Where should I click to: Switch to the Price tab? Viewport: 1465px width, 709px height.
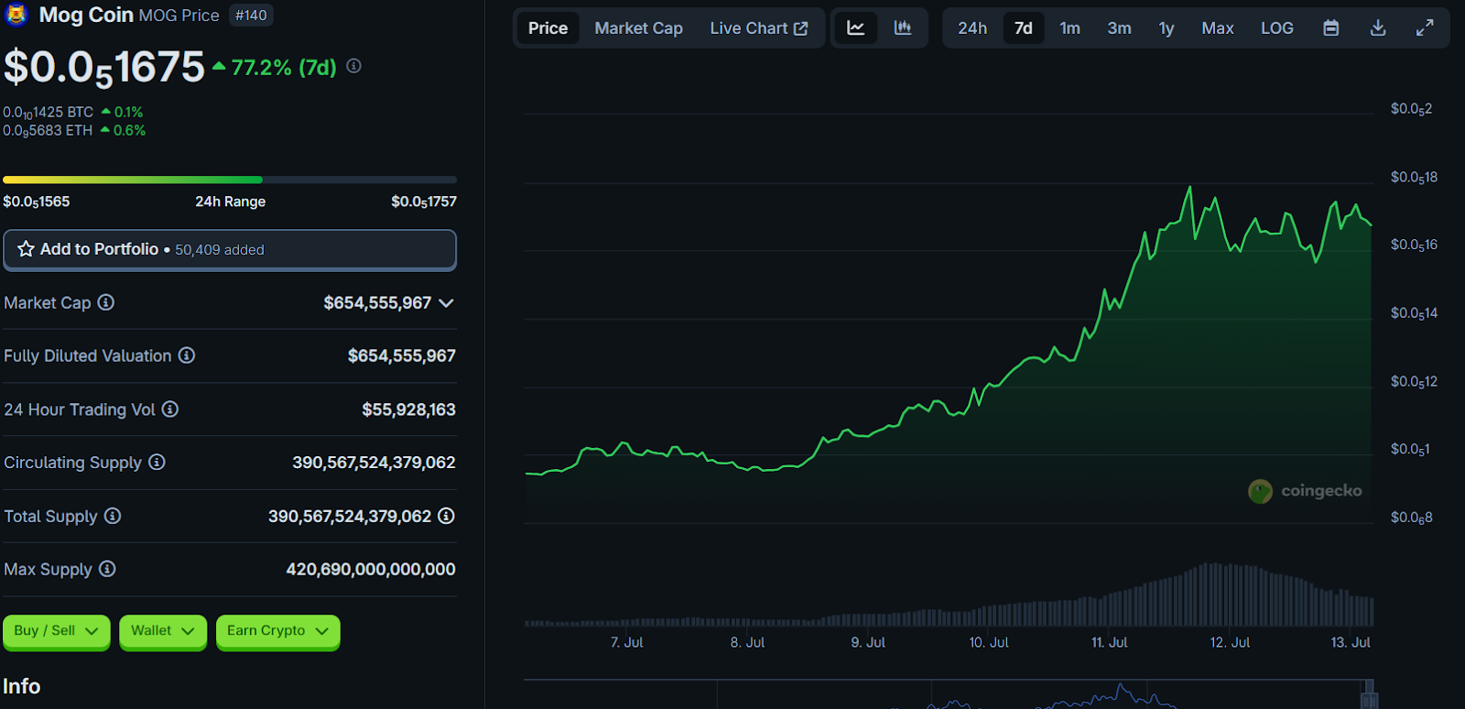(x=548, y=28)
